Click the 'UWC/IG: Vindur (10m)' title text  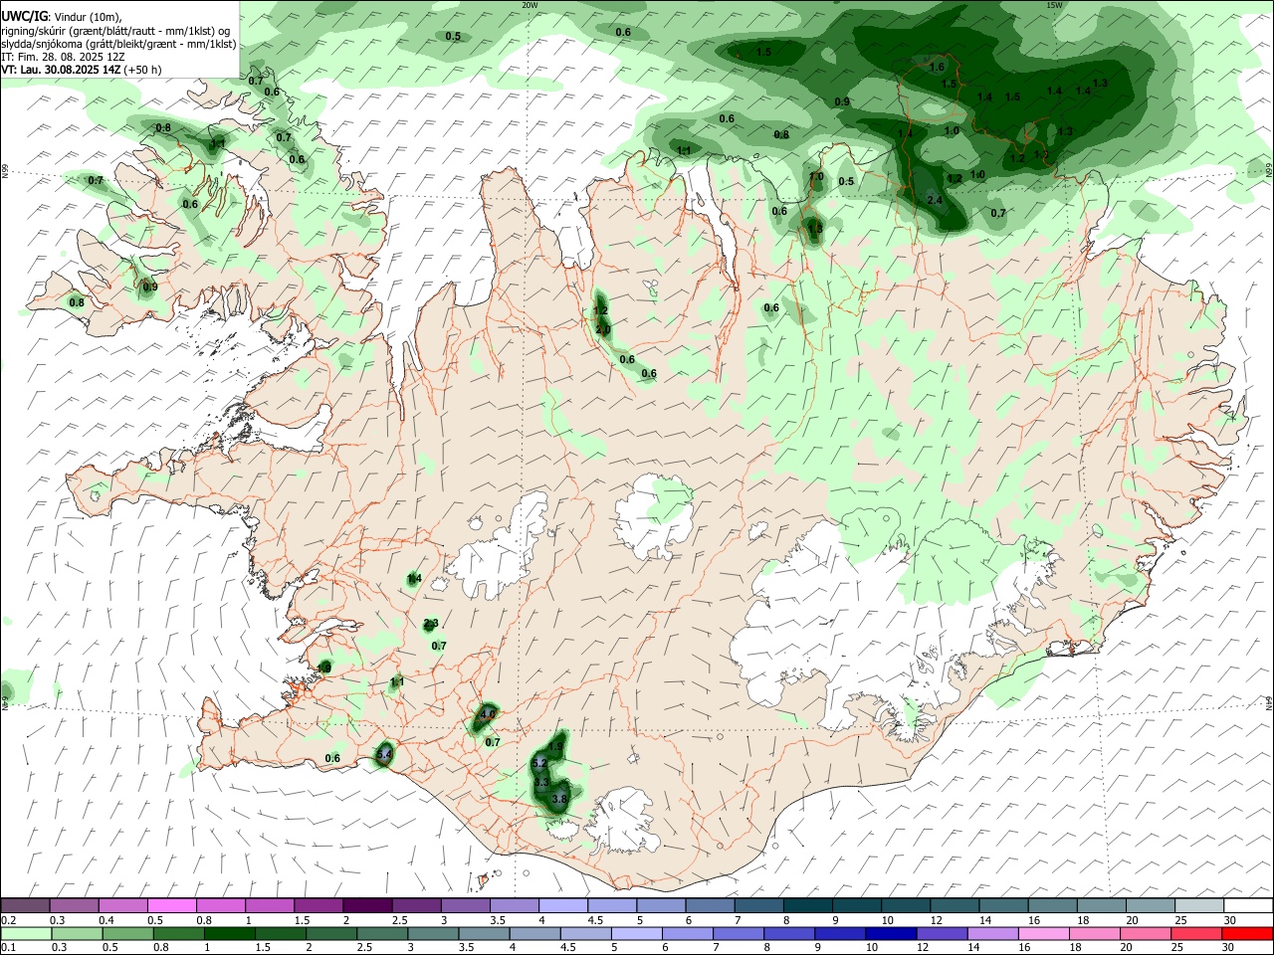tap(62, 17)
